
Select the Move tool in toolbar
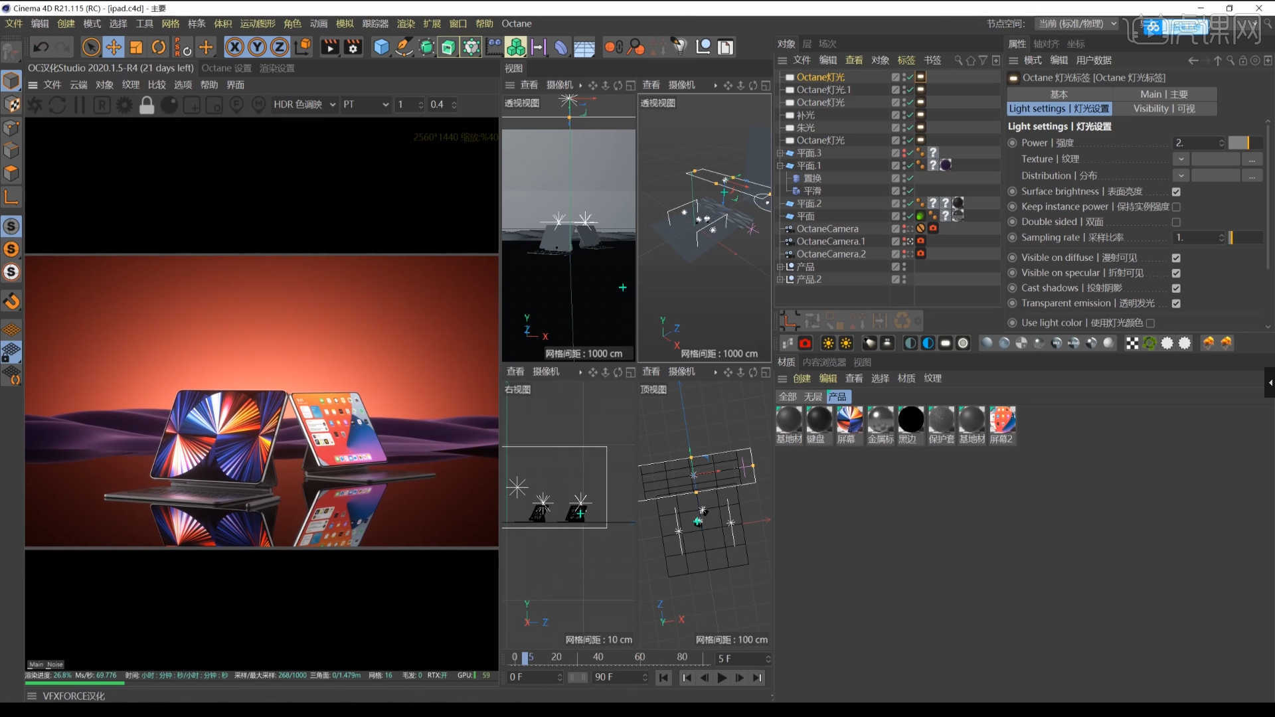(x=114, y=47)
